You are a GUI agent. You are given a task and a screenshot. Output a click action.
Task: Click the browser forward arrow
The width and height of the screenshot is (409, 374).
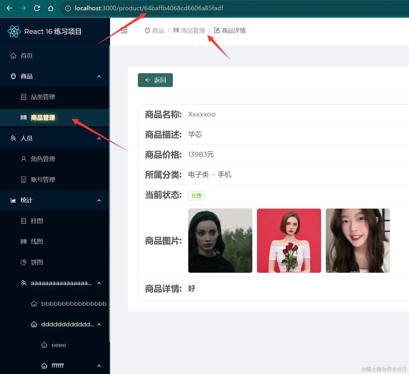(23, 8)
